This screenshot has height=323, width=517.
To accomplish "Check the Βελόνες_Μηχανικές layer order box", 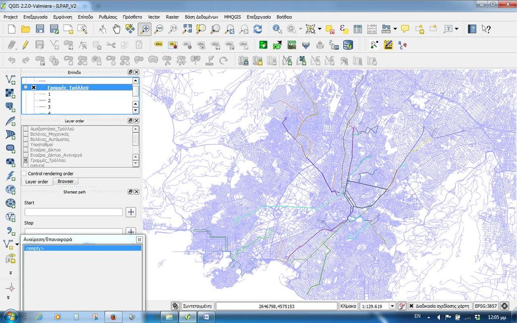I will point(26,134).
